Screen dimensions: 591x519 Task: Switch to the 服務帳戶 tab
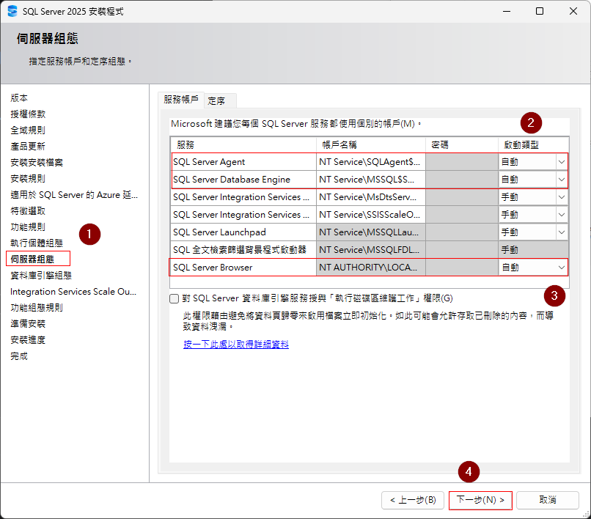point(181,100)
